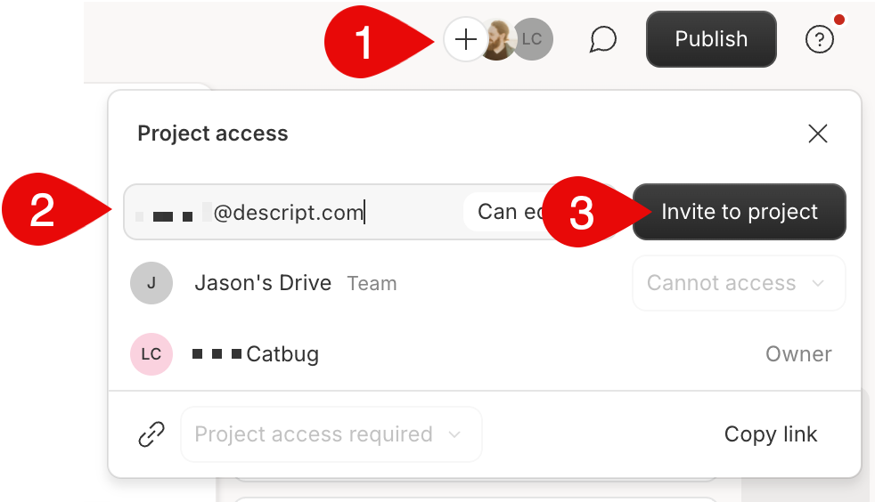Click the Catbug owner name
This screenshot has width=875, height=502.
click(x=282, y=354)
